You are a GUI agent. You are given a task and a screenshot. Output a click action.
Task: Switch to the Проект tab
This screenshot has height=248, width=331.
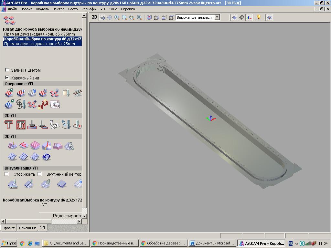pyautogui.click(x=8, y=228)
